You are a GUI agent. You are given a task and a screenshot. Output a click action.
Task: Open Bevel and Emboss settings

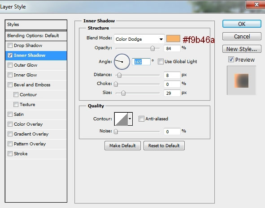[x=36, y=85]
